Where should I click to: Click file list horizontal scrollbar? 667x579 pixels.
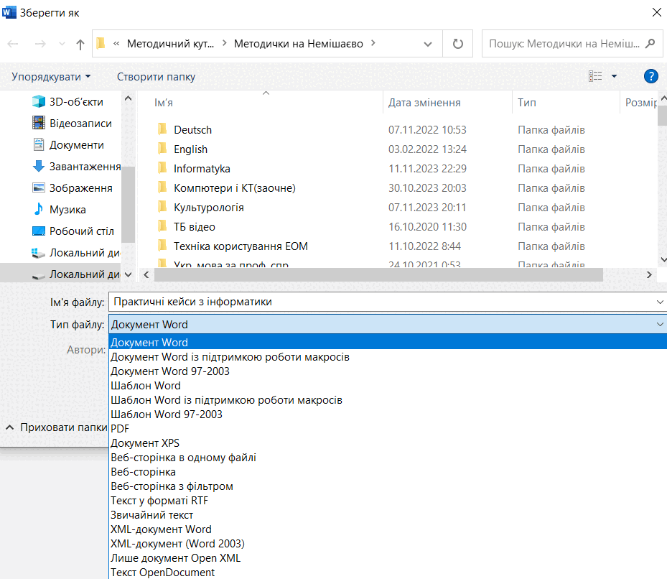[x=378, y=274]
